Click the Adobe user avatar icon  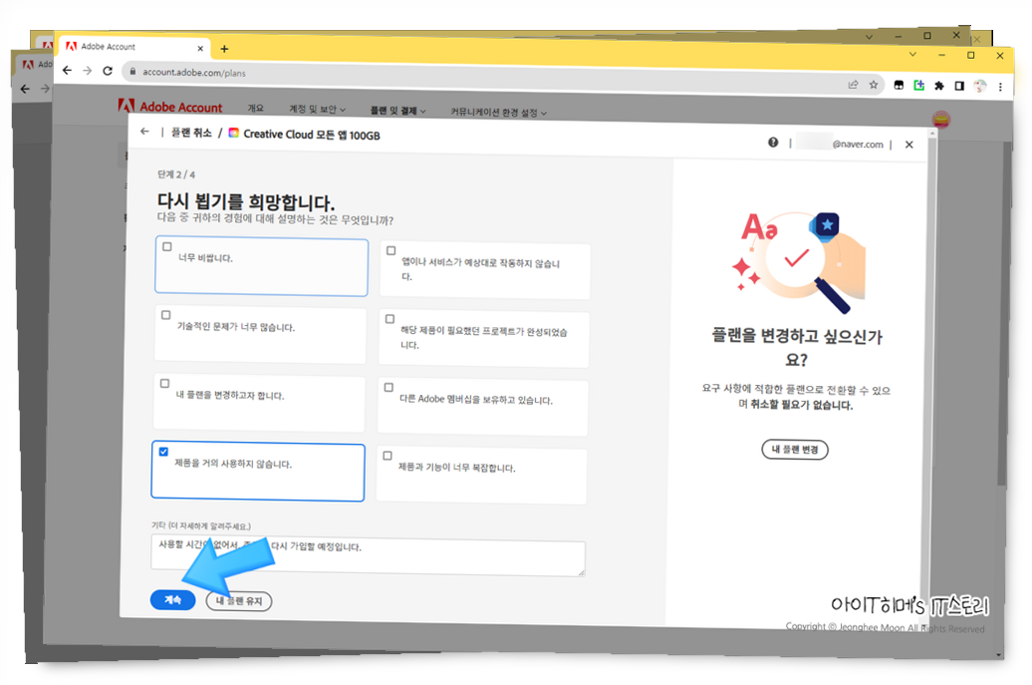coord(941,120)
